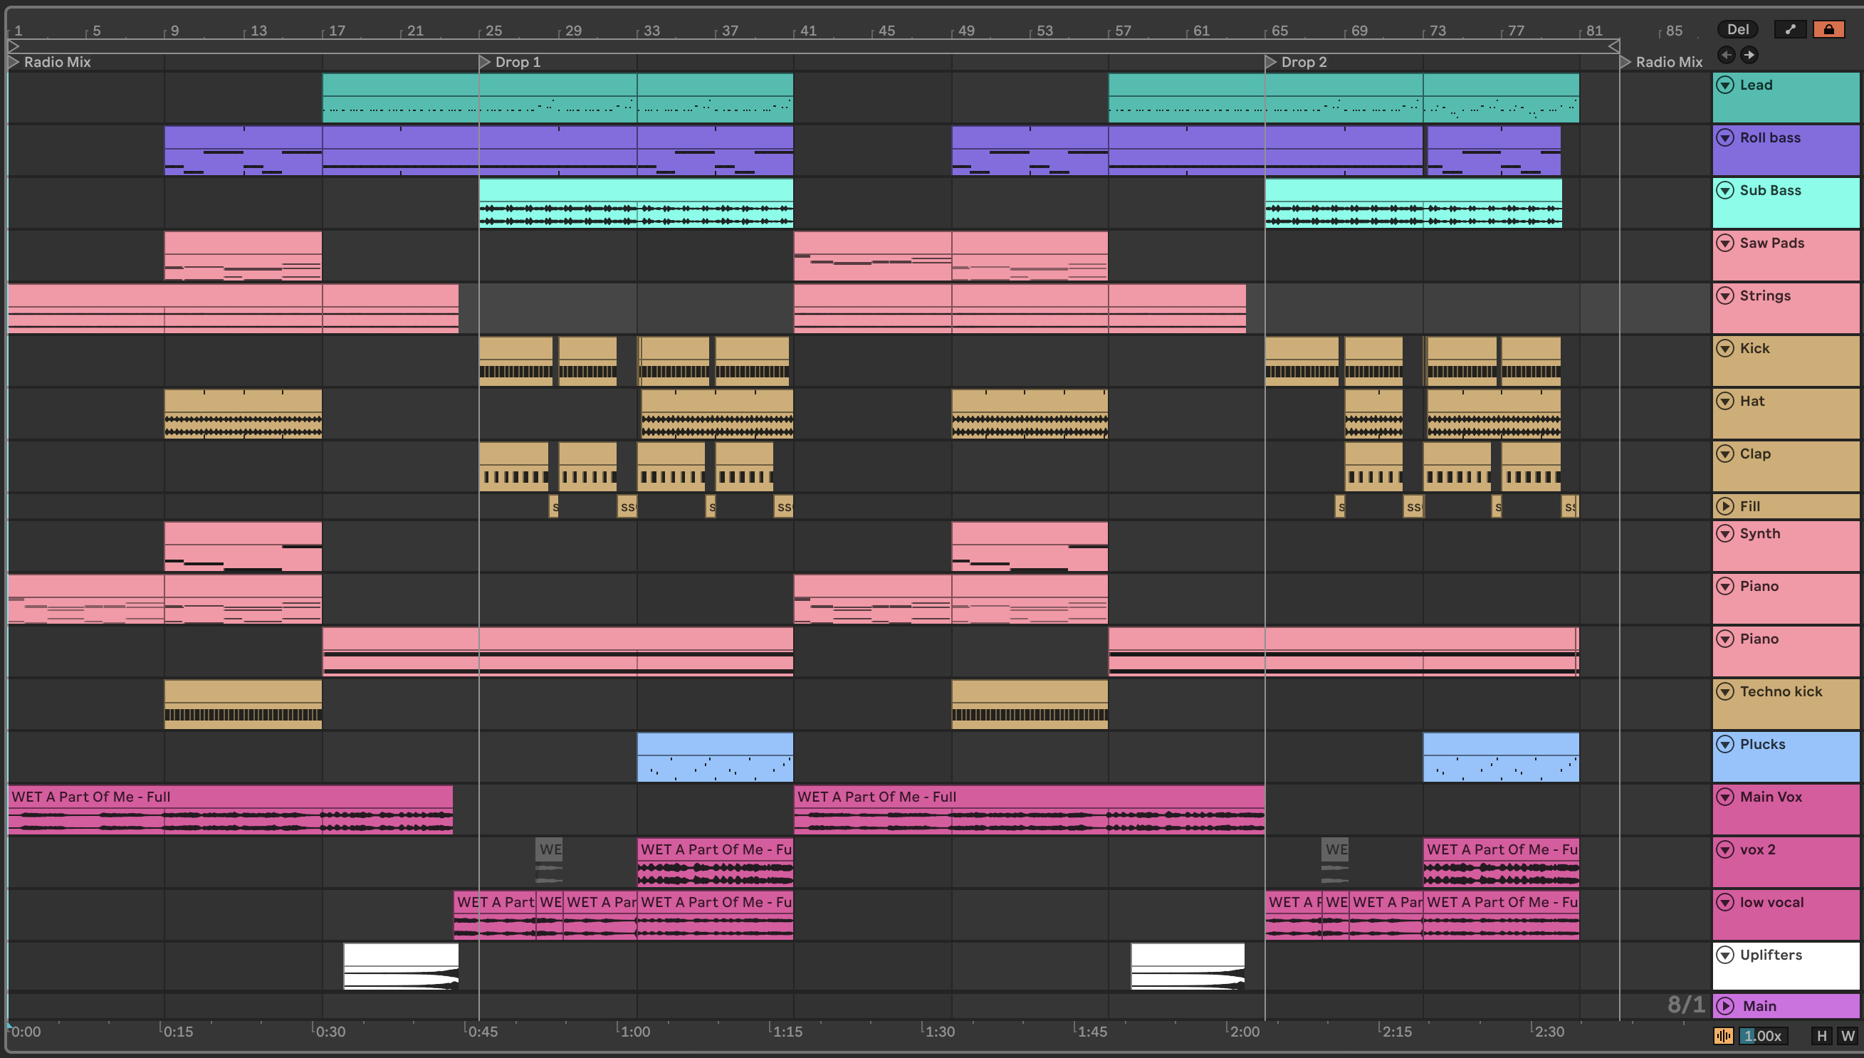Viewport: 1864px width, 1058px height.
Task: Select the Drop 2 locator marker
Action: click(1270, 63)
